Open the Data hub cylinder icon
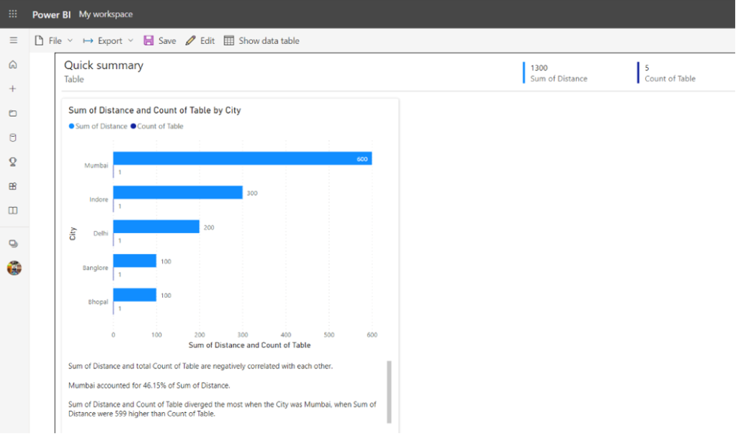738x436 pixels. coord(13,137)
